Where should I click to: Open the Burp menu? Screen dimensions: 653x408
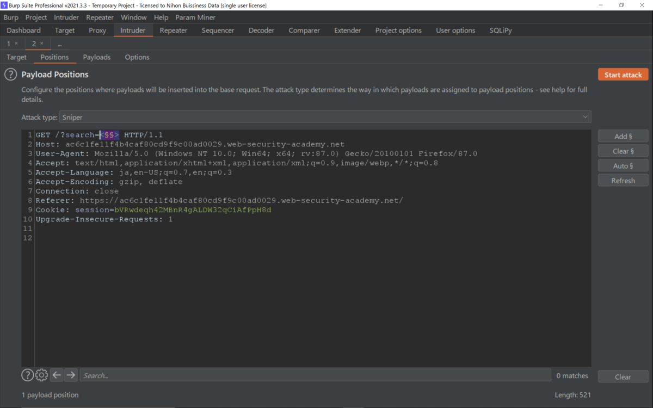coord(11,17)
